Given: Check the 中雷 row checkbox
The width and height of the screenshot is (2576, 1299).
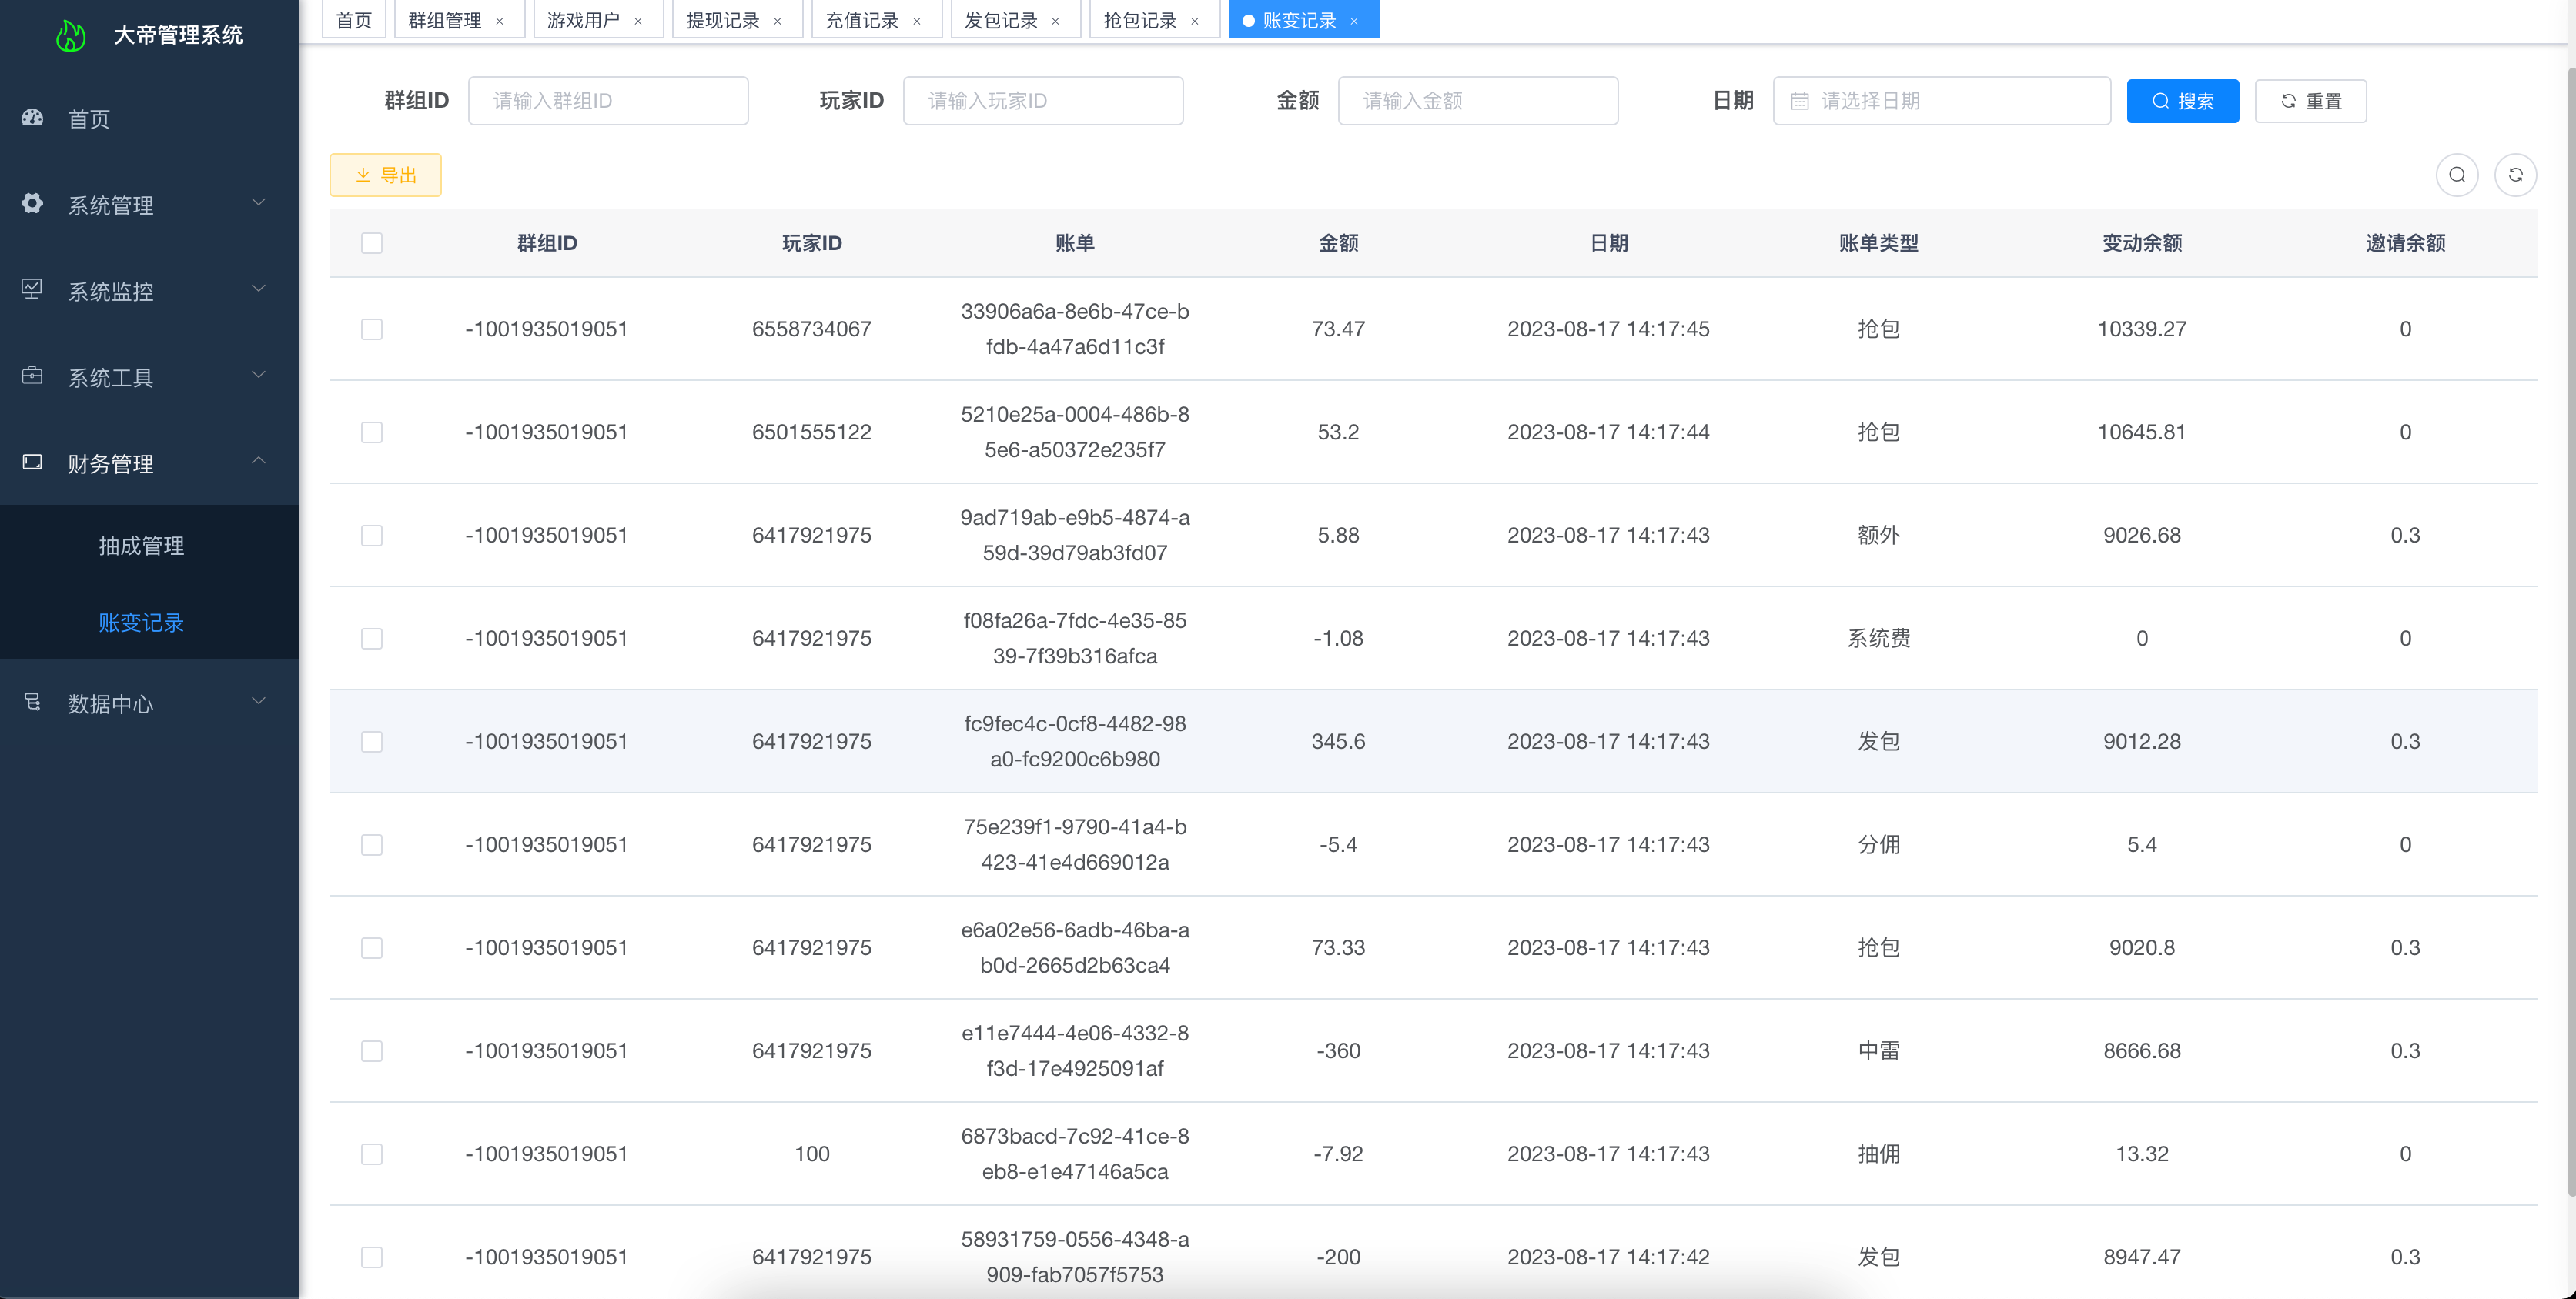Looking at the screenshot, I should (x=372, y=1050).
